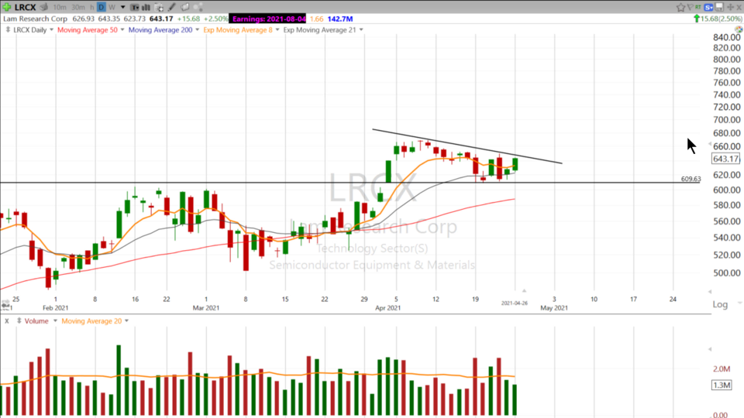Click the note tag icon
744x418 pixels.
click(185, 7)
